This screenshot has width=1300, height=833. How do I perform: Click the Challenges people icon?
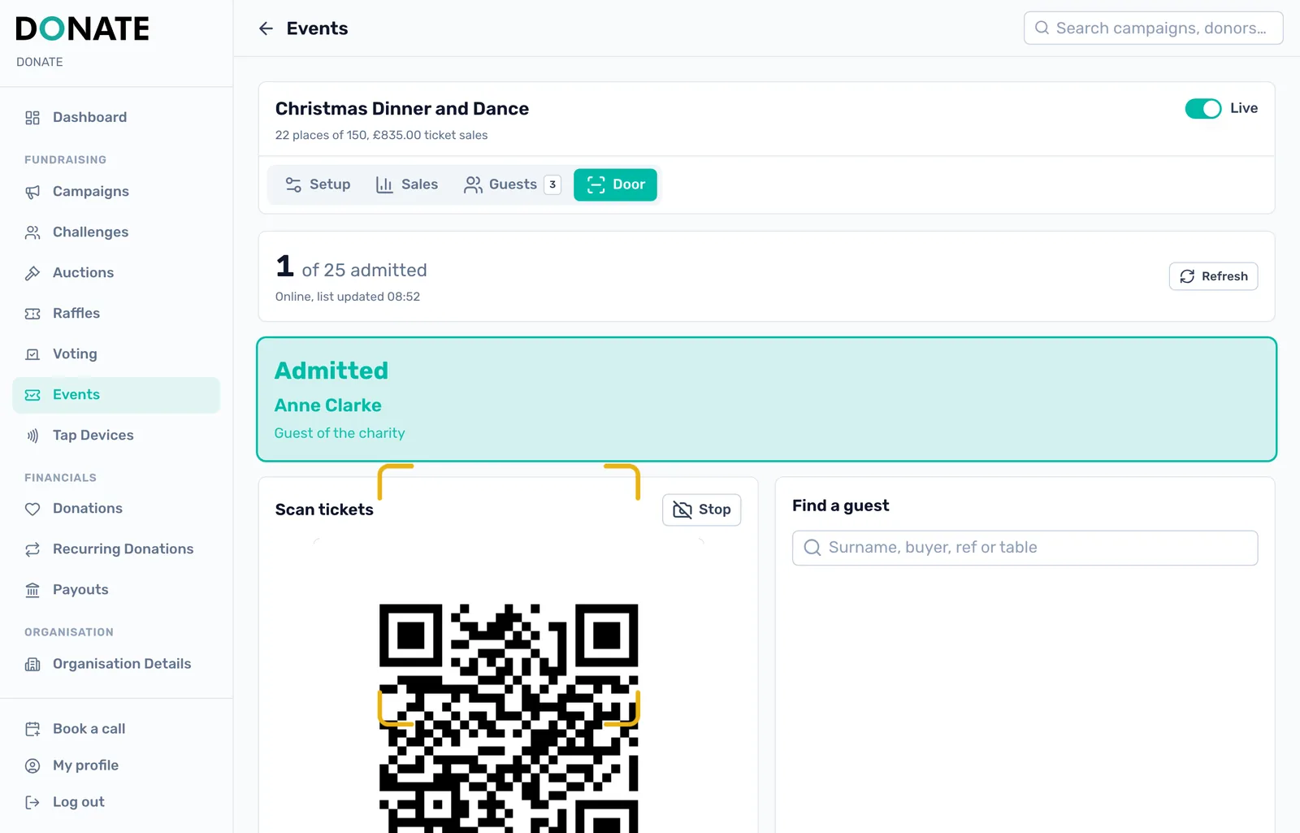[32, 232]
